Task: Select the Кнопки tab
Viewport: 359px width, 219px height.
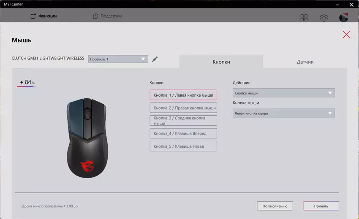Action: tap(221, 62)
